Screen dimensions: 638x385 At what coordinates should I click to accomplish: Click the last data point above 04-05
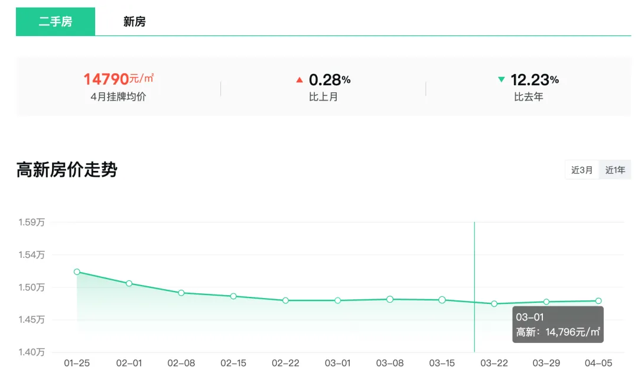point(598,301)
